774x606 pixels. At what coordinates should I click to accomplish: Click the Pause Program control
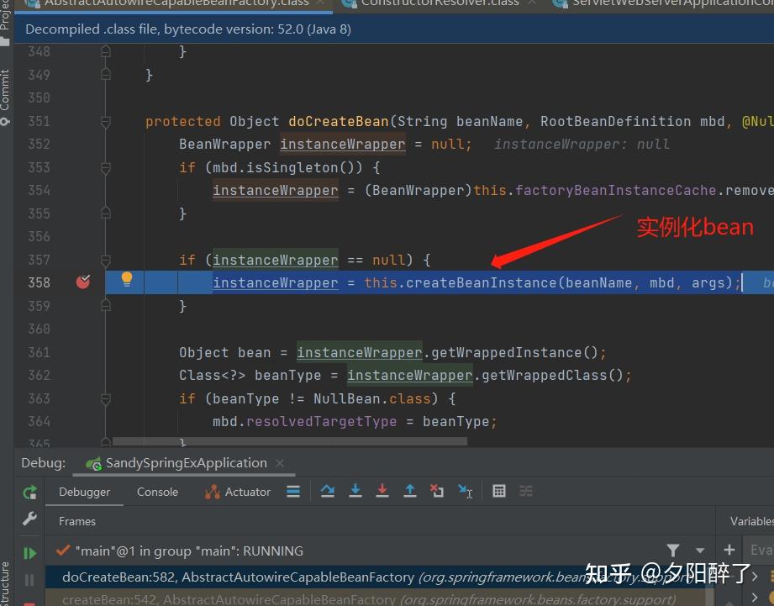click(28, 578)
